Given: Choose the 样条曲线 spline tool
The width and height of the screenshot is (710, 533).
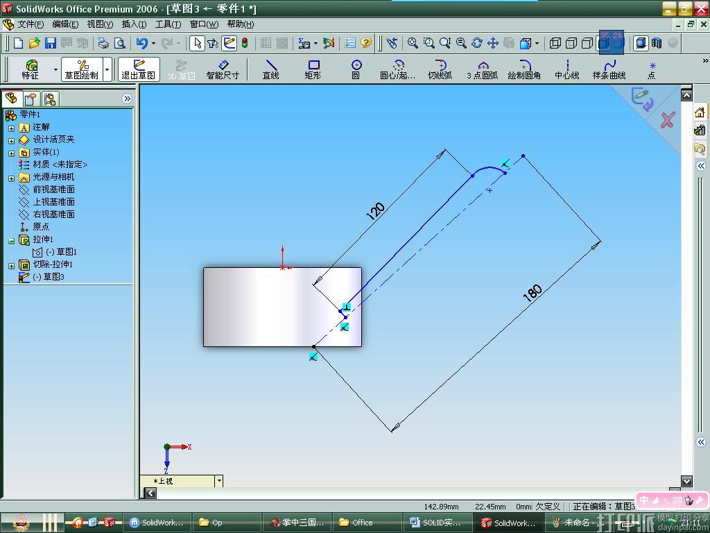Looking at the screenshot, I should (609, 69).
